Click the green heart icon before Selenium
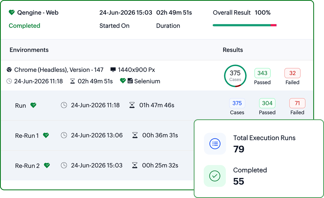This screenshot has height=198, width=324. (x=123, y=81)
